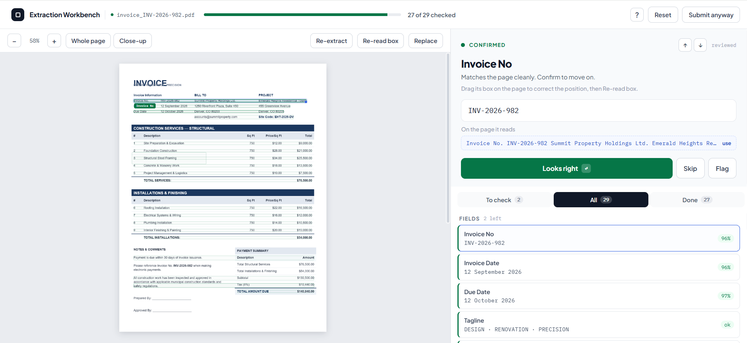747x343 pixels.
Task: Click the Replace button
Action: 425,41
